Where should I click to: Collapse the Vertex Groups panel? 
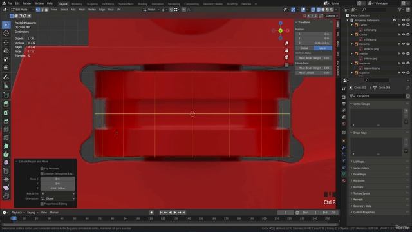point(361,104)
